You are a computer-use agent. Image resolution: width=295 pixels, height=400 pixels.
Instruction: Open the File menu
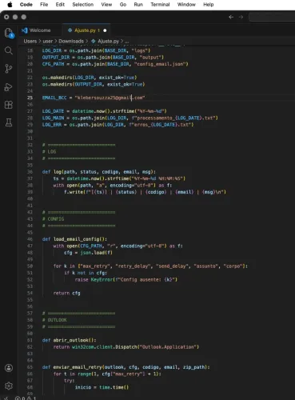[x=44, y=5]
